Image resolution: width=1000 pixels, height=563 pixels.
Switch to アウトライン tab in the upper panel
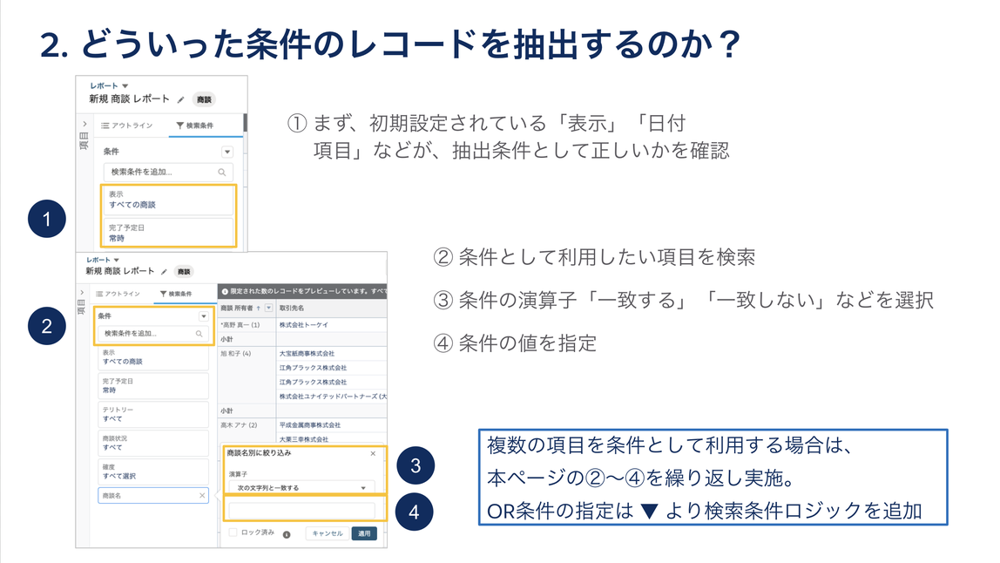[x=127, y=125]
